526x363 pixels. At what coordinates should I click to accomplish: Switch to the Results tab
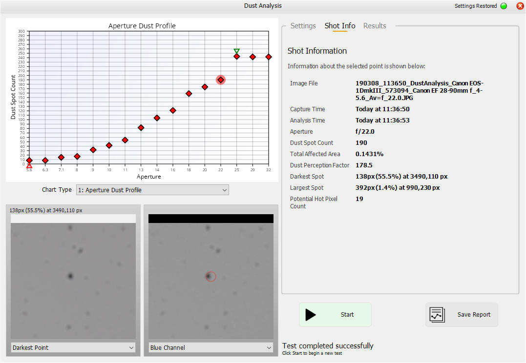(375, 26)
